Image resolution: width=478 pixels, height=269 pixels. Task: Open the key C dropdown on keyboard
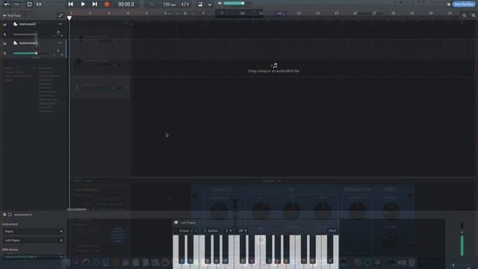coord(229,231)
